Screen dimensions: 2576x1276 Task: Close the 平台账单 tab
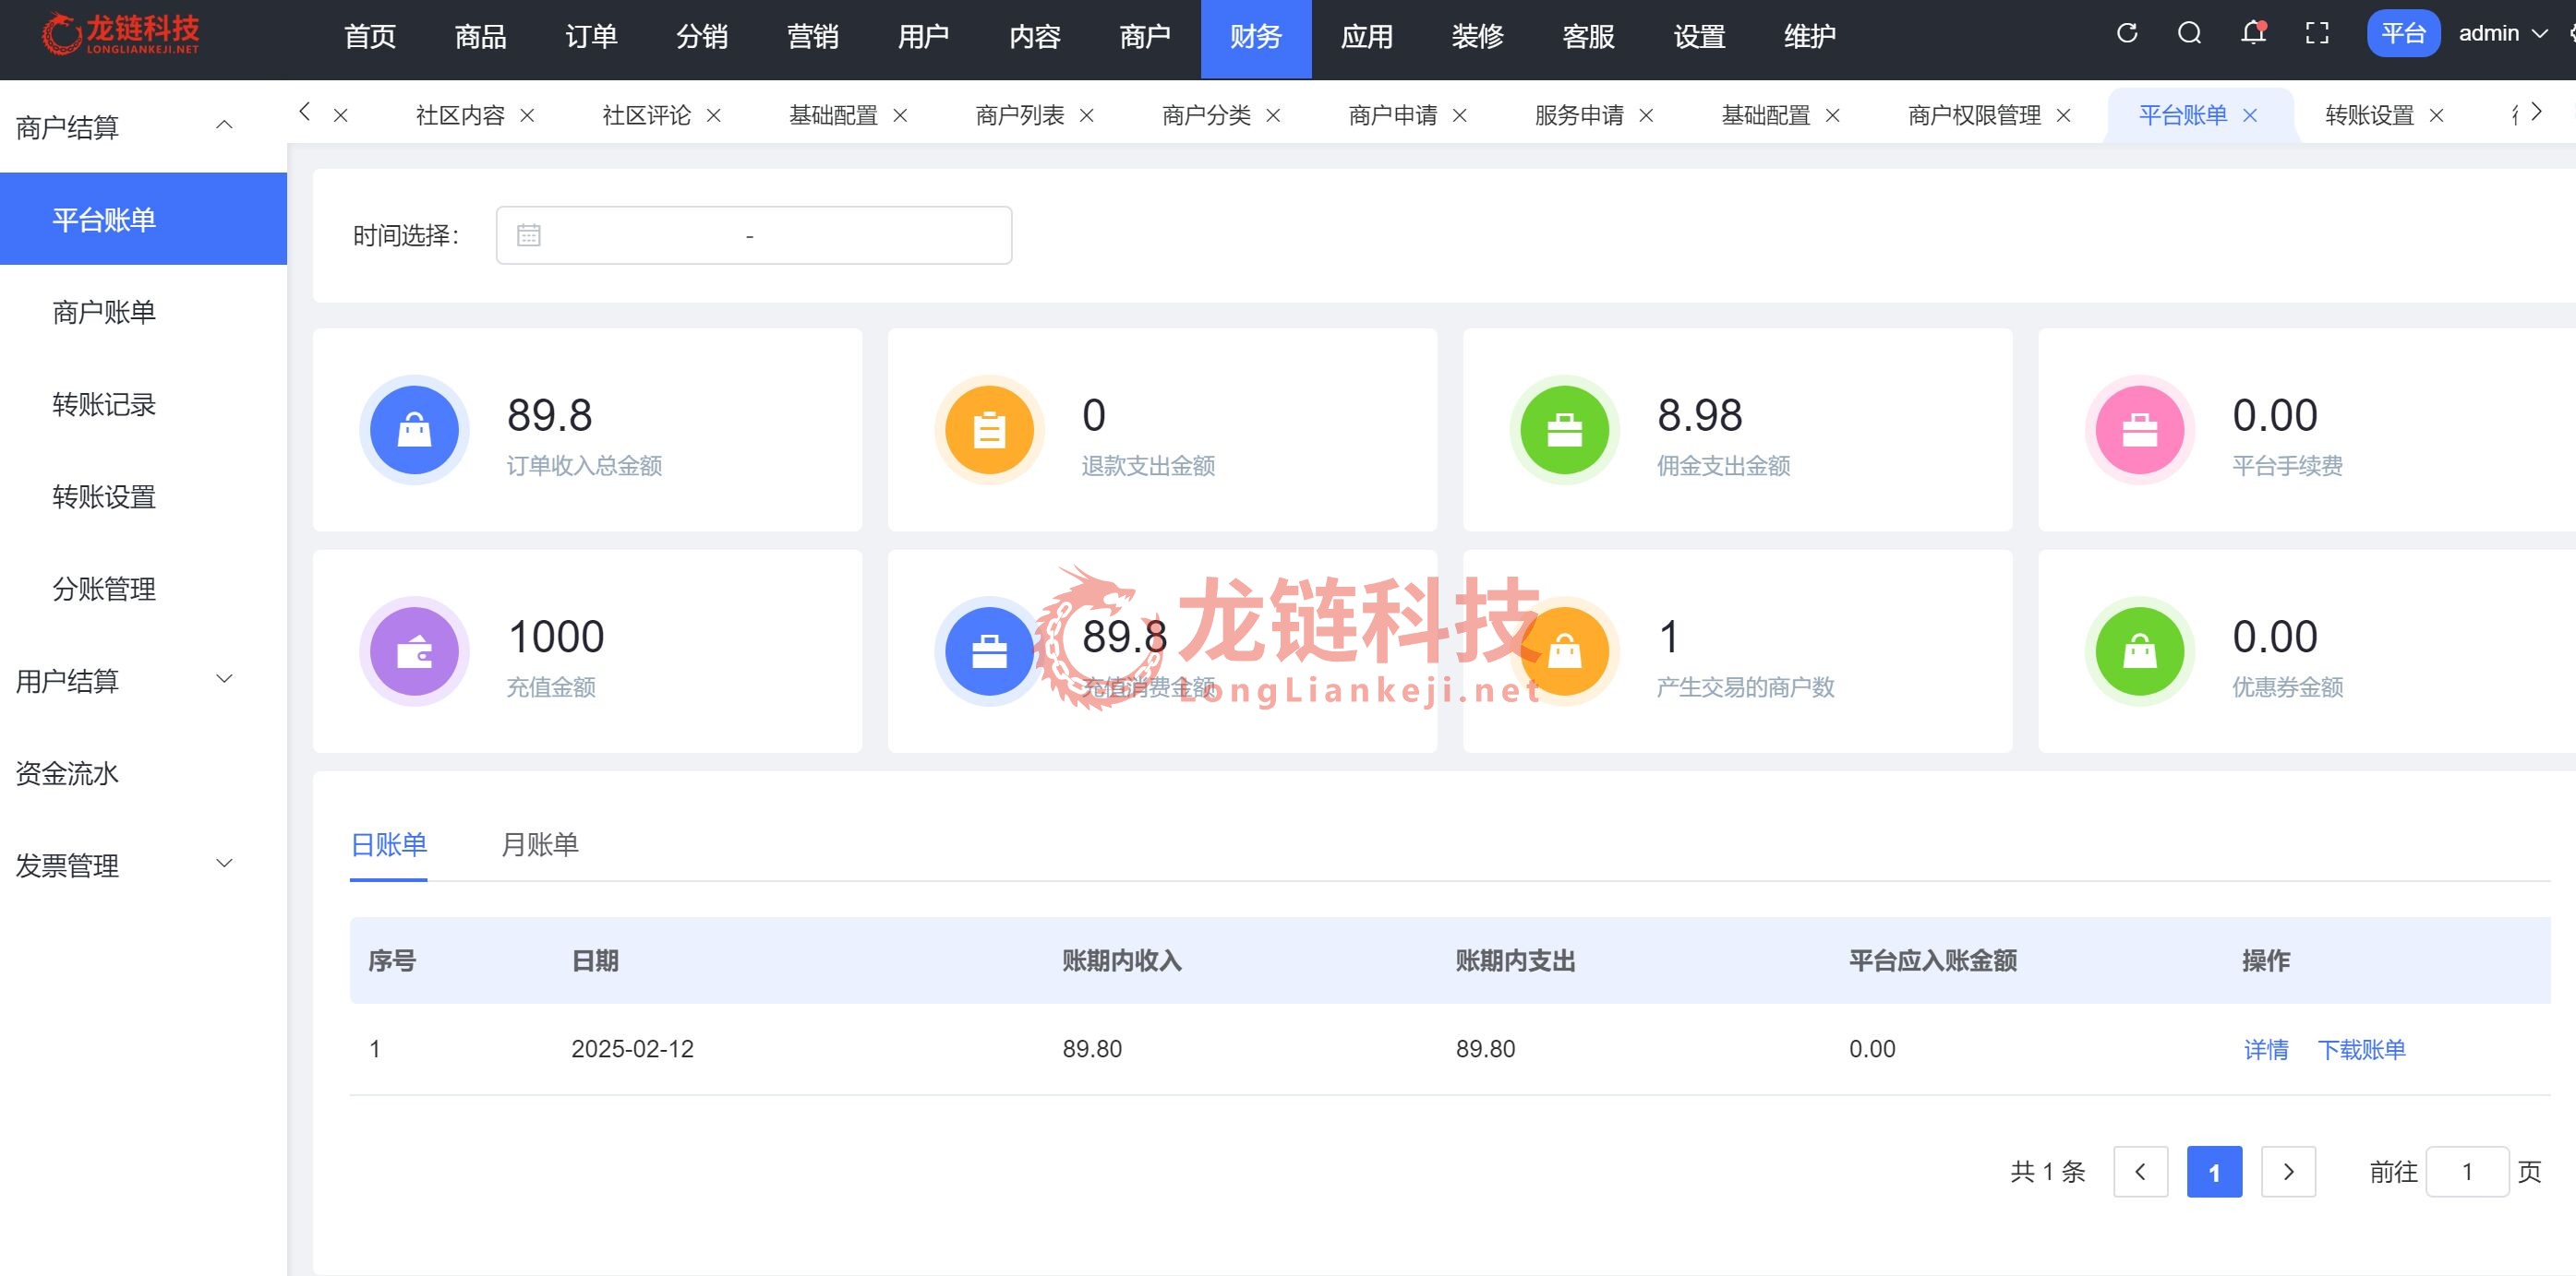click(x=2250, y=116)
